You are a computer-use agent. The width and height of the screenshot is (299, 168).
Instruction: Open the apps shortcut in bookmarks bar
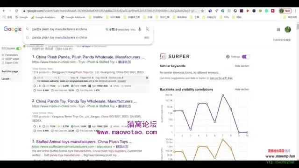(7, 17)
